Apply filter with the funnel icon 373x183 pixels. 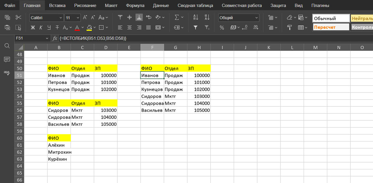point(196,28)
